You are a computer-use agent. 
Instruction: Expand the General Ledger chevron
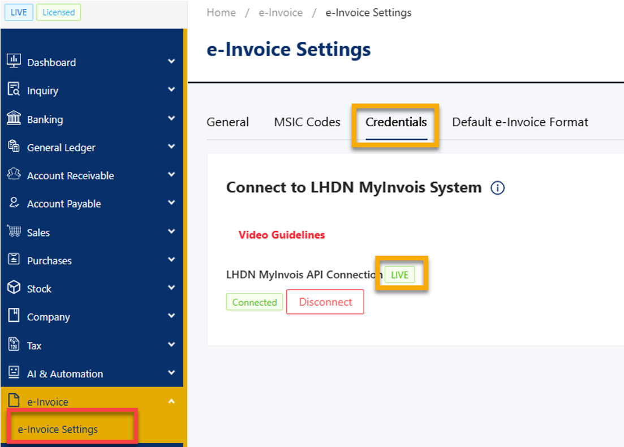pyautogui.click(x=171, y=146)
